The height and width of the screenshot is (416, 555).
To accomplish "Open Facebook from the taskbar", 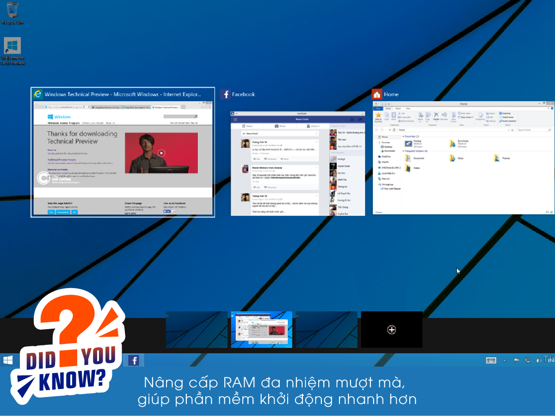I will click(134, 360).
